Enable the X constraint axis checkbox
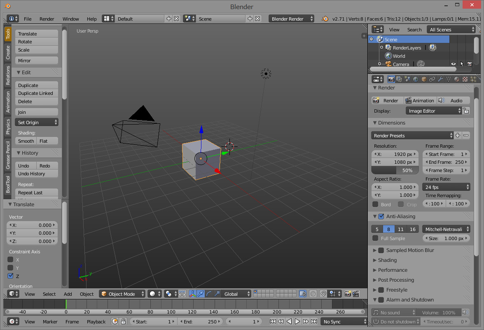 (10, 259)
